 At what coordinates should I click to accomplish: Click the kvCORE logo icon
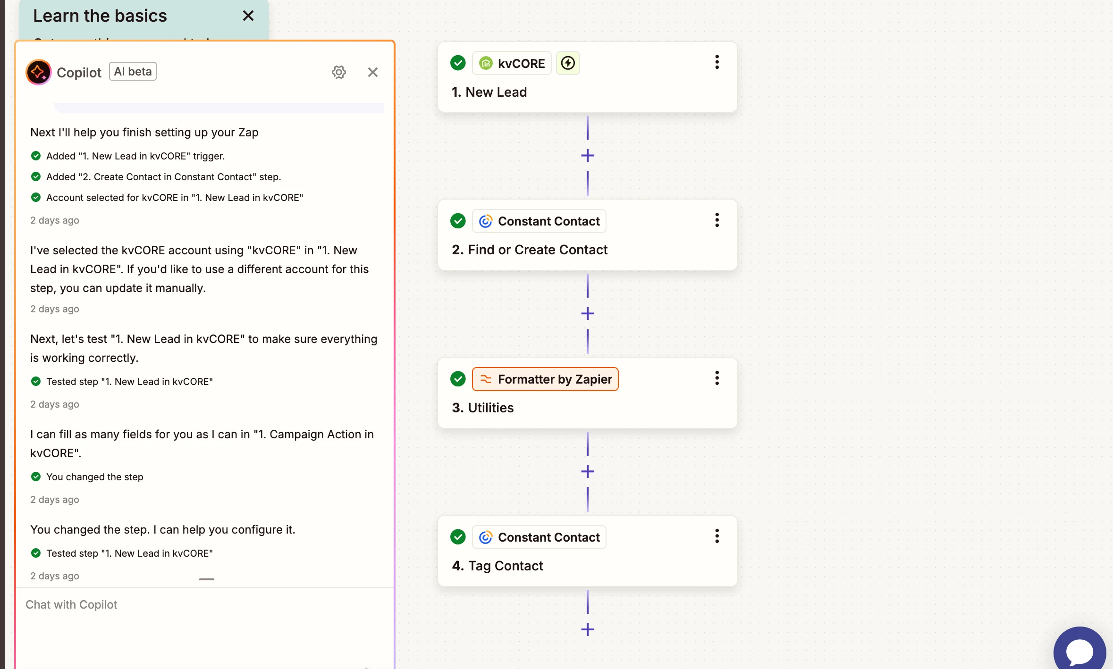point(486,63)
